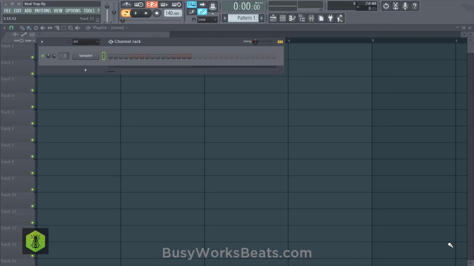Toggle blend recording overdub
474x266 pixels.
pos(164,5)
